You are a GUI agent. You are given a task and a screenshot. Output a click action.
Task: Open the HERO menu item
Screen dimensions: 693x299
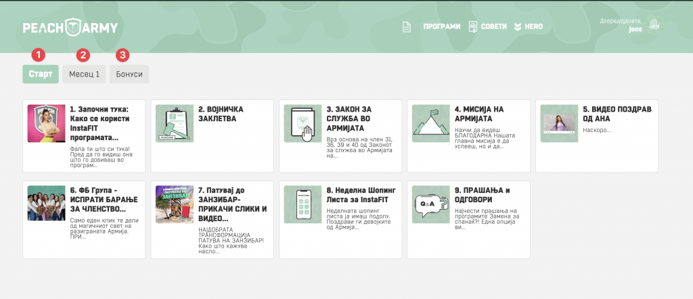coord(533,26)
